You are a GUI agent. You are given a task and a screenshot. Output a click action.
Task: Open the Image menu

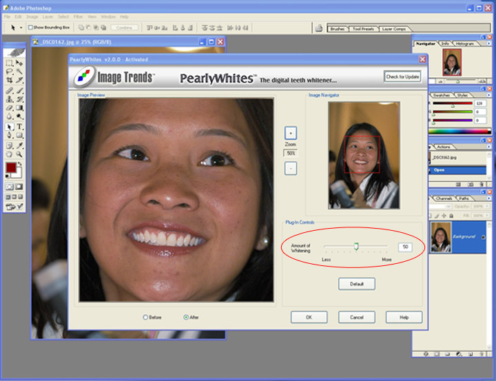(32, 17)
